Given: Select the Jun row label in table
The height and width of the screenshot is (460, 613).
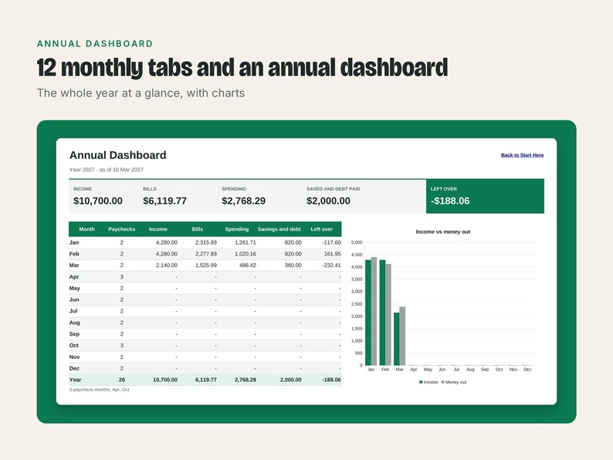Looking at the screenshot, I should [x=74, y=299].
